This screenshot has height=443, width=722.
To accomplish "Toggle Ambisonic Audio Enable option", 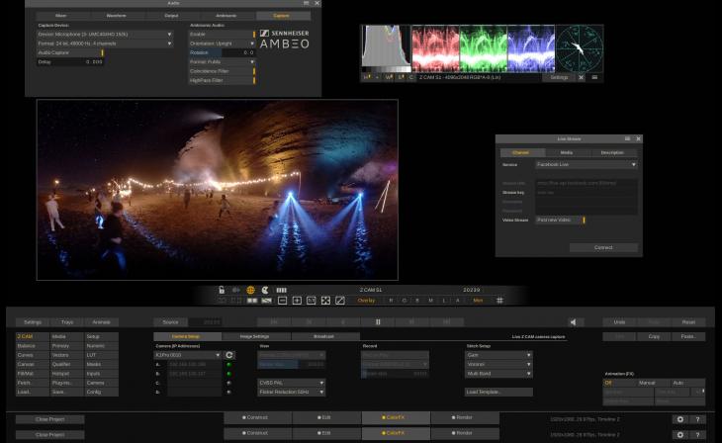I will pos(222,34).
